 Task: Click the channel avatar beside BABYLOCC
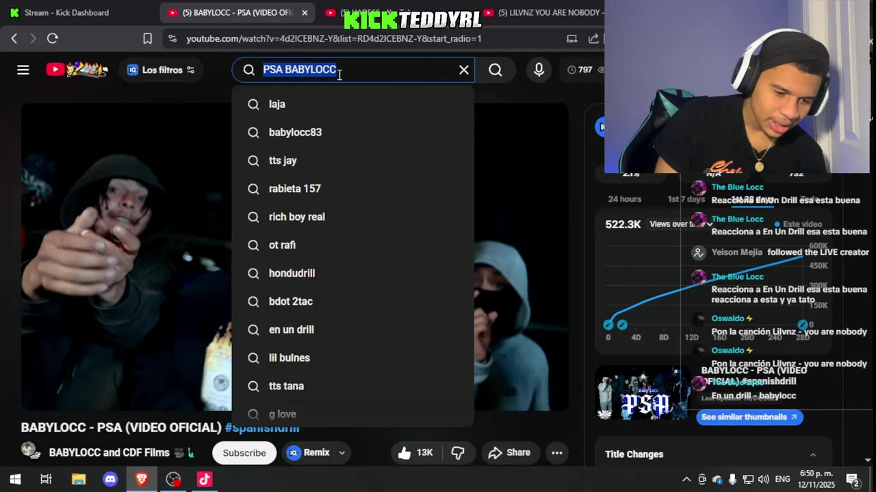point(31,451)
